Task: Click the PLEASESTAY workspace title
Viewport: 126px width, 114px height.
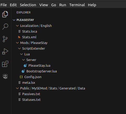Action: 25,20
